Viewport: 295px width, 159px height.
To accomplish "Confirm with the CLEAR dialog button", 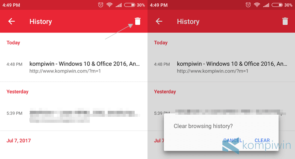I will (x=262, y=140).
